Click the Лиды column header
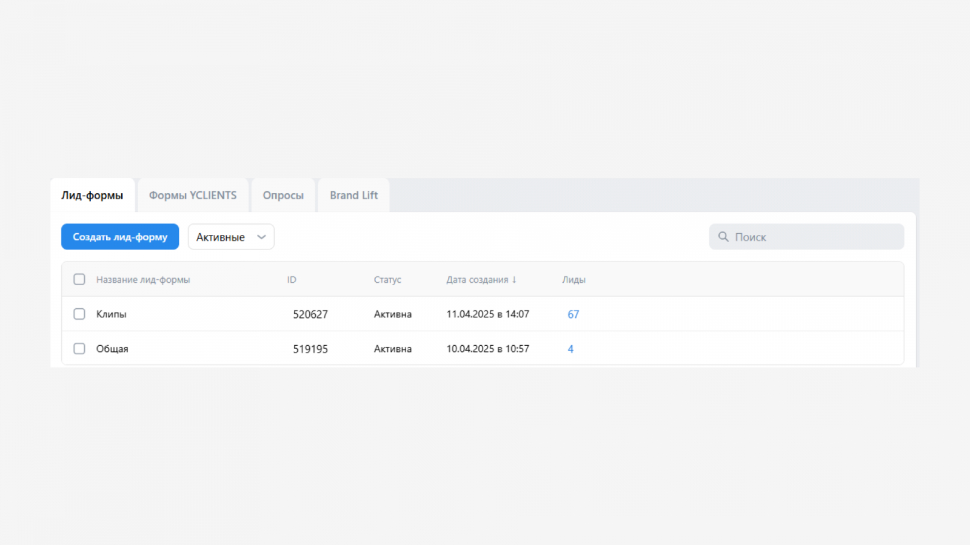Viewport: 970px width, 545px height. (x=574, y=280)
